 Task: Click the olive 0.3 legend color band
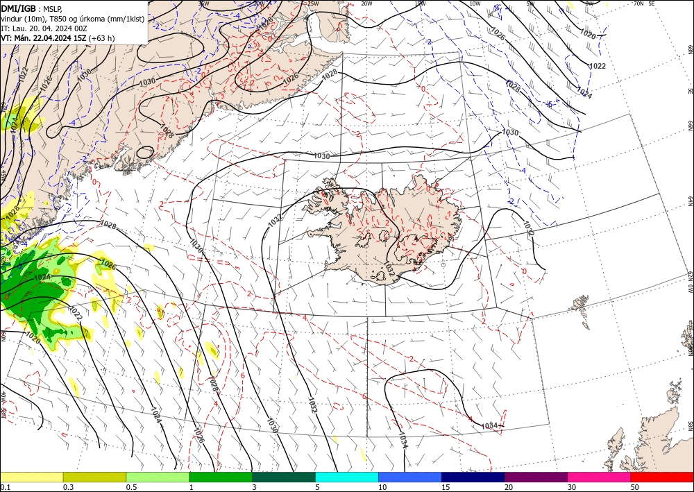(x=94, y=477)
